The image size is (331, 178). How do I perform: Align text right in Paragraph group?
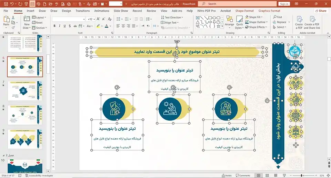coord(128,26)
